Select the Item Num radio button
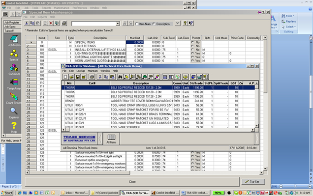The image size is (313, 196). (x=137, y=24)
